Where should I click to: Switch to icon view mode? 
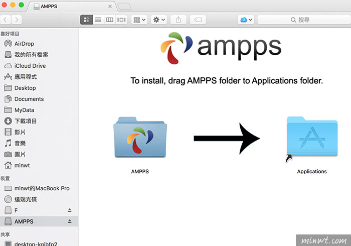click(86, 20)
